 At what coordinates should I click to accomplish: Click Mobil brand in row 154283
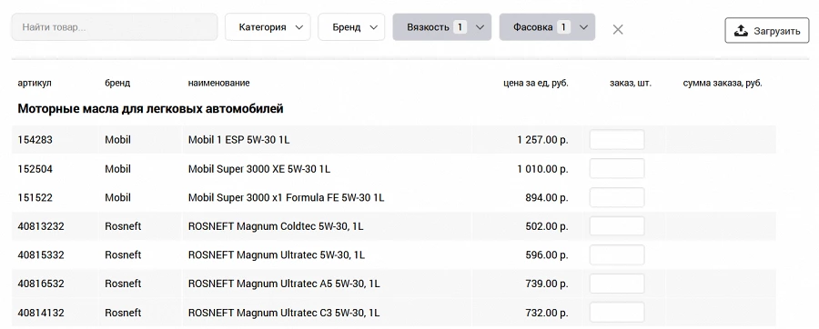[x=117, y=140]
